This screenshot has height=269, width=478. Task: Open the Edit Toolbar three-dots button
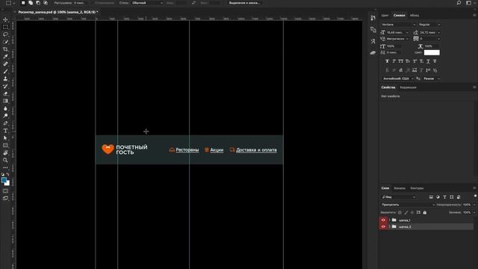[5, 167]
